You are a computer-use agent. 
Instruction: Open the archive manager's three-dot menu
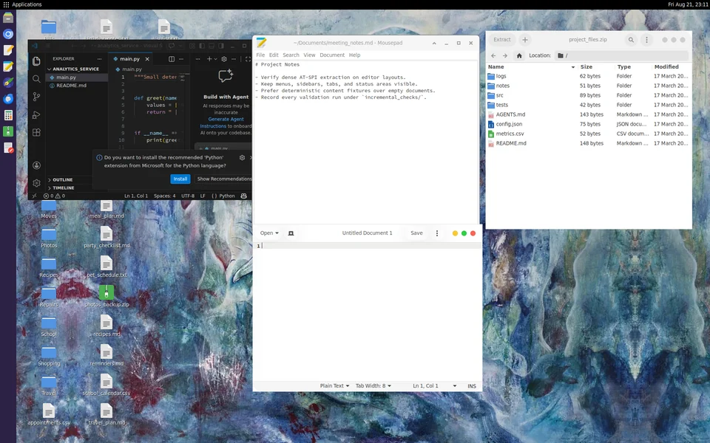(x=646, y=40)
